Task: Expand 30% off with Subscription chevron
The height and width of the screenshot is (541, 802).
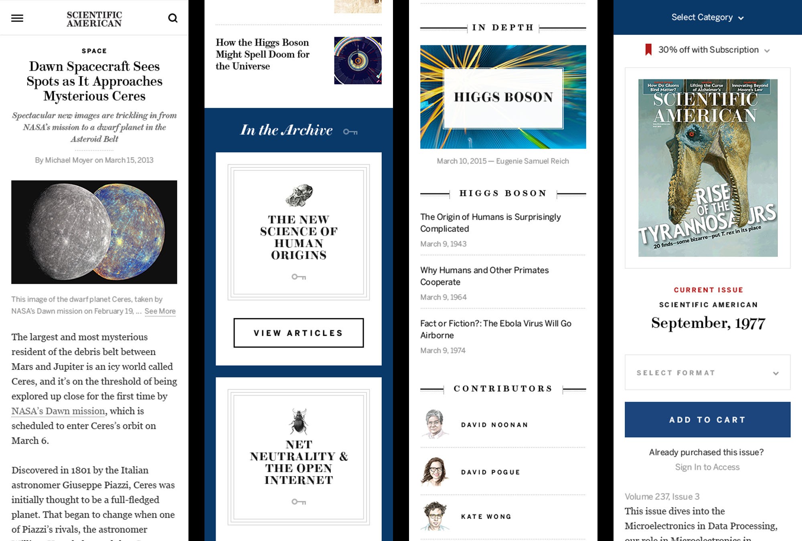Action: (x=767, y=50)
